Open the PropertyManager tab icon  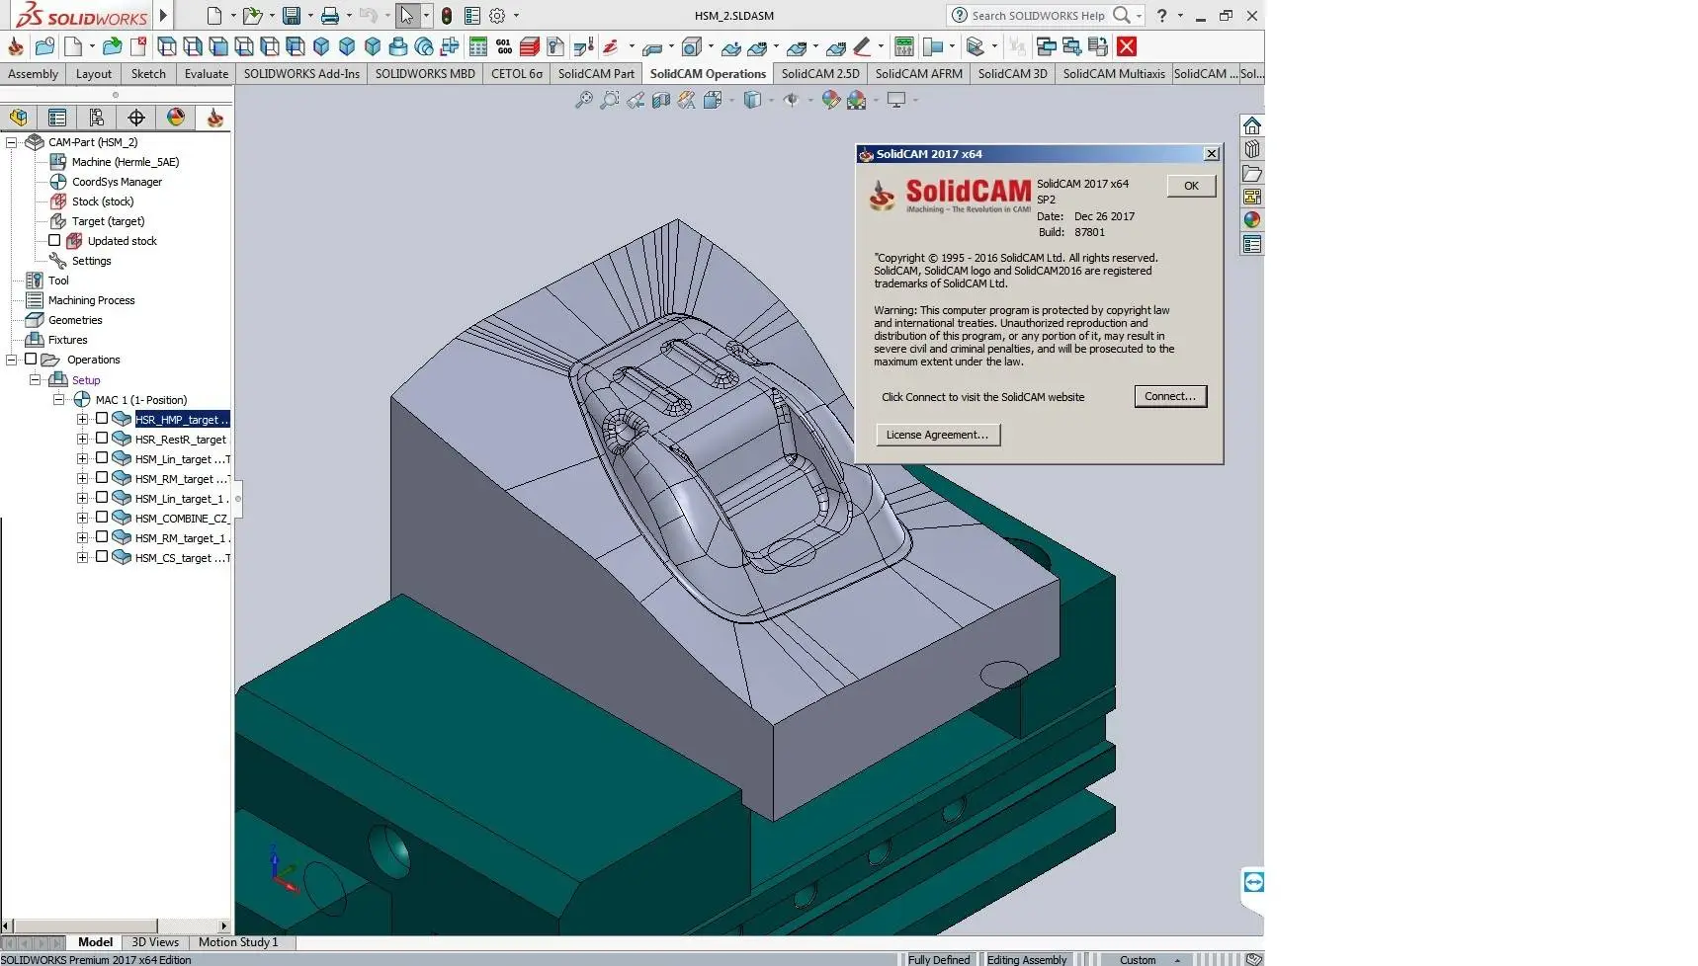tap(57, 118)
